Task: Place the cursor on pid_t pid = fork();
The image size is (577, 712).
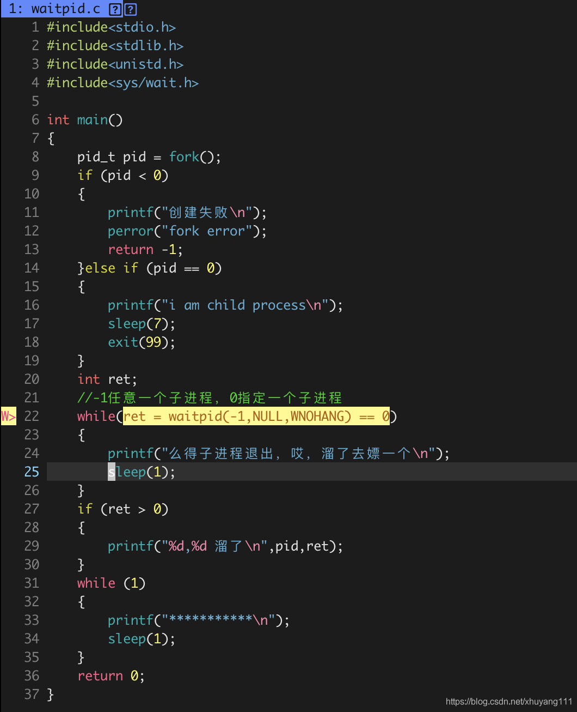Action: tap(149, 157)
